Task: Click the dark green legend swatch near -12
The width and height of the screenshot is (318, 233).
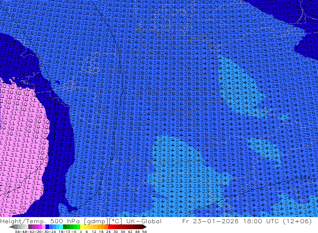Action: tap(65, 227)
